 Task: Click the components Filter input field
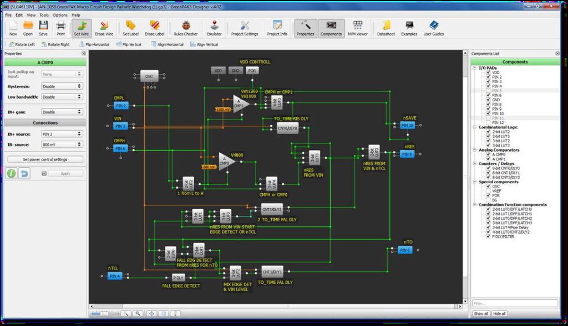[x=515, y=303]
